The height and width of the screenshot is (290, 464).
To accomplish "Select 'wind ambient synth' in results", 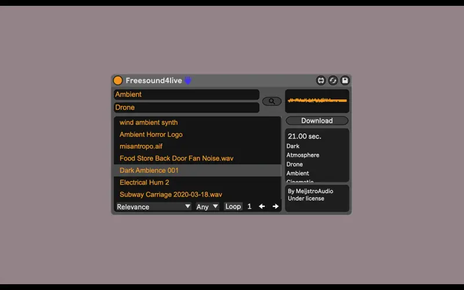I will 197,122.
